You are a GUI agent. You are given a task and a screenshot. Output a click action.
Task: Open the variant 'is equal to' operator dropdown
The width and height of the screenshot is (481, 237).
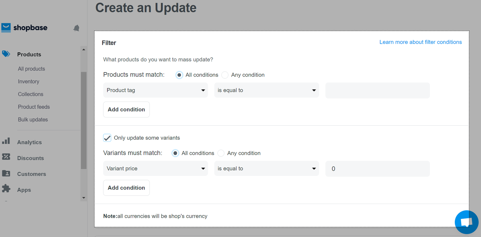(x=266, y=169)
